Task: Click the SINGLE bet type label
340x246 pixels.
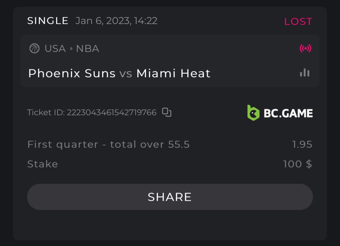Action: [x=48, y=21]
